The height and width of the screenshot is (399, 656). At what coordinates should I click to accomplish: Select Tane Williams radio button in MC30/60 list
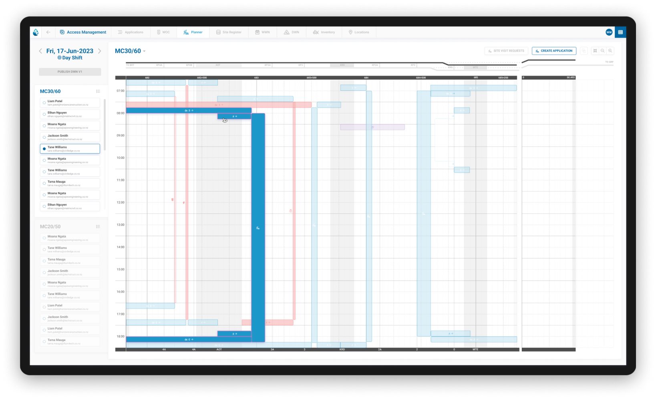pos(44,148)
